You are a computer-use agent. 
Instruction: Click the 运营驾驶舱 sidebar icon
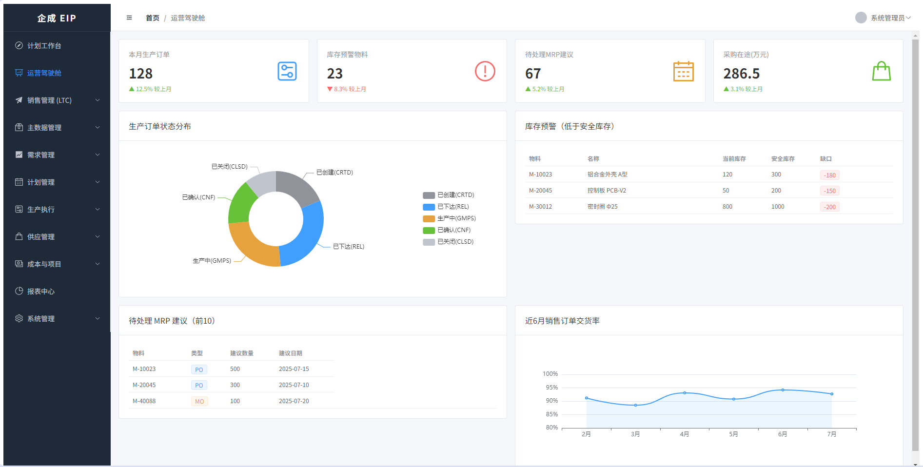pos(19,73)
